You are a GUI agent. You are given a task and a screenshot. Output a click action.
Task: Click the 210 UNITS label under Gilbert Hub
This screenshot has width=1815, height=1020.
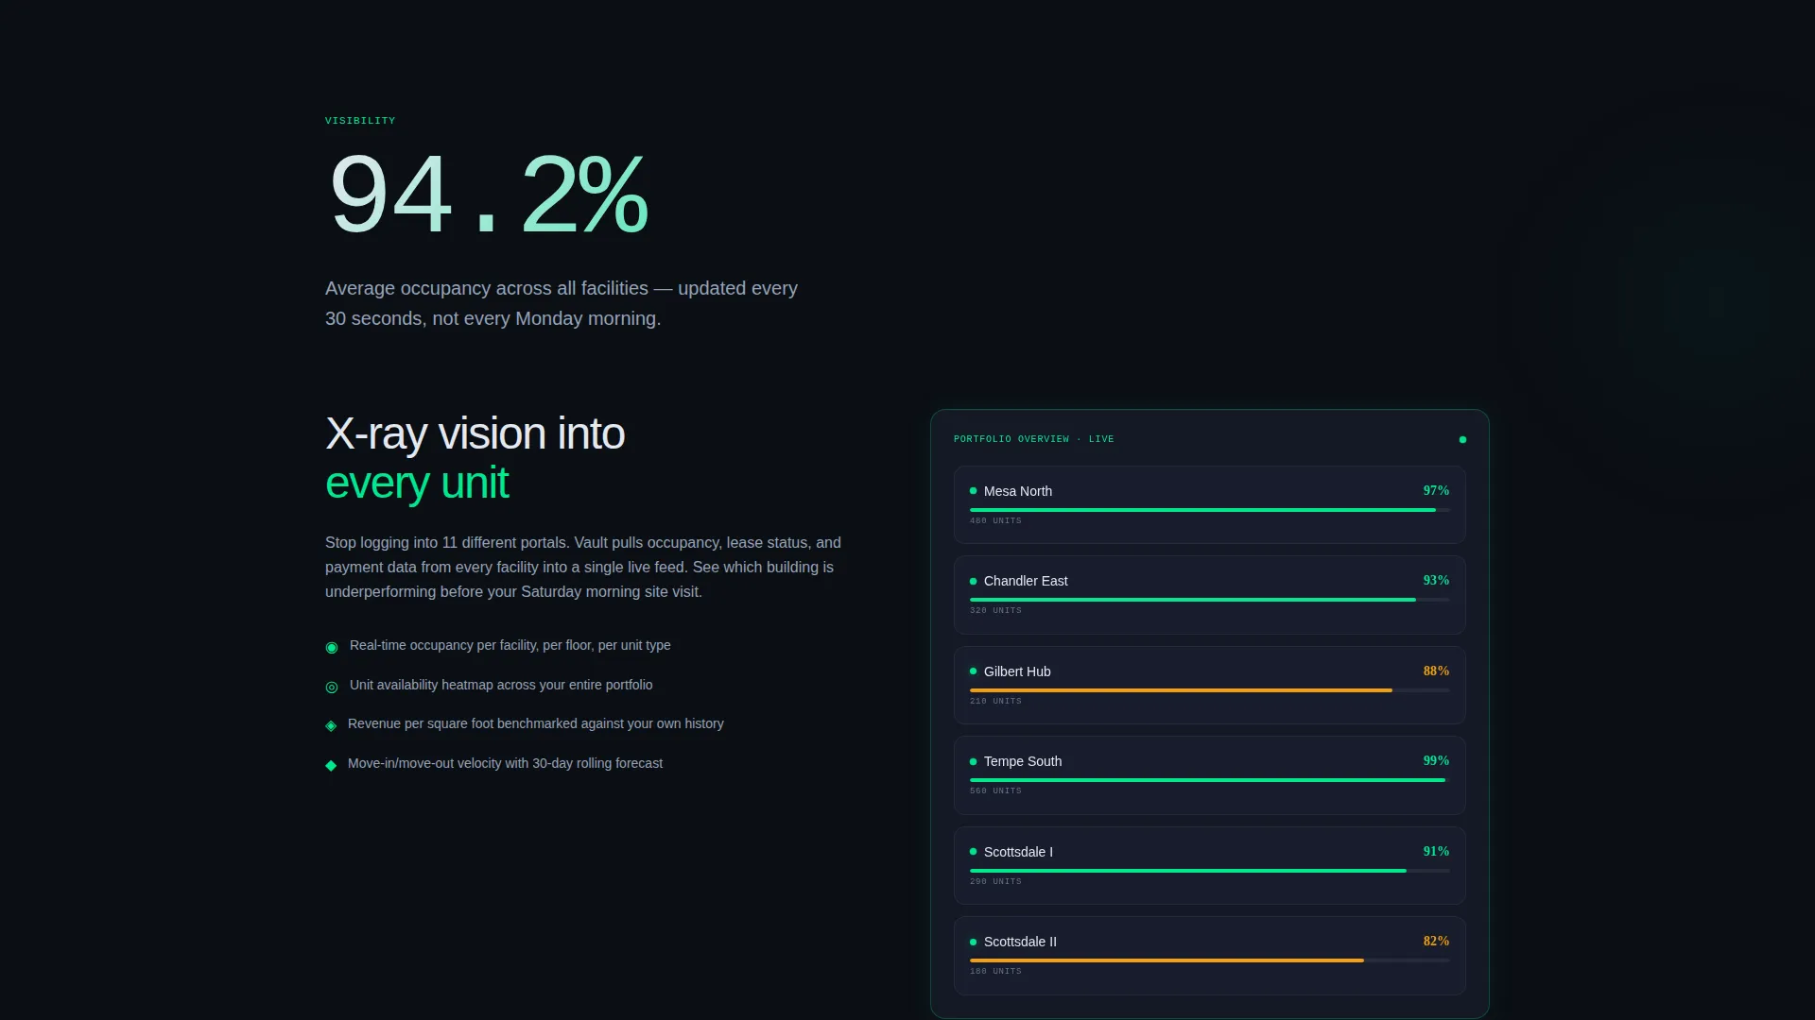(x=995, y=701)
